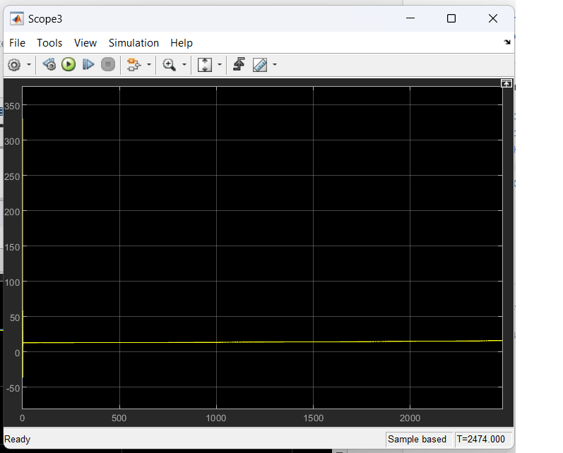This screenshot has width=563, height=453.
Task: Open the Triggers toolbar icon
Action: (x=239, y=64)
